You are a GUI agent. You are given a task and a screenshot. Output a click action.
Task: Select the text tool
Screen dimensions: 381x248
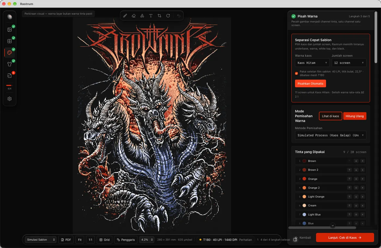pos(151,16)
